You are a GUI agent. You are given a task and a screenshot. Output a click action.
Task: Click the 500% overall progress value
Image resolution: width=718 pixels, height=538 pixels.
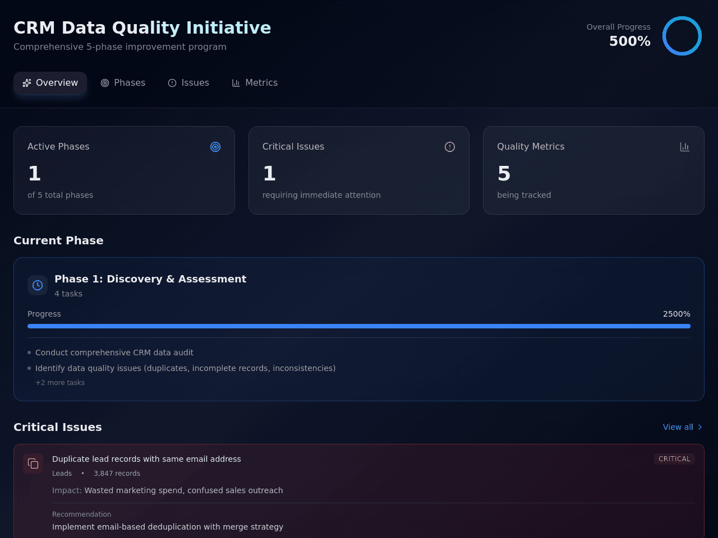point(630,41)
